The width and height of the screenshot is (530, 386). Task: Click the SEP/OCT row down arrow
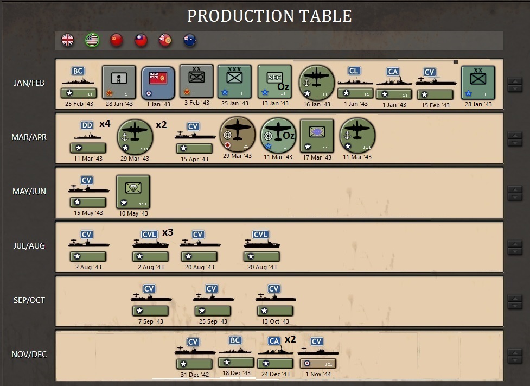point(515,306)
